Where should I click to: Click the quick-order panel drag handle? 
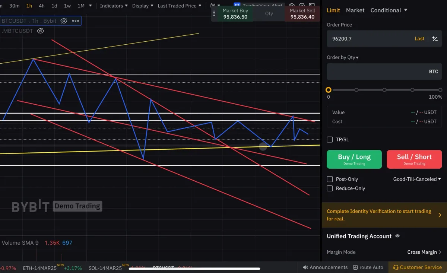click(x=214, y=14)
